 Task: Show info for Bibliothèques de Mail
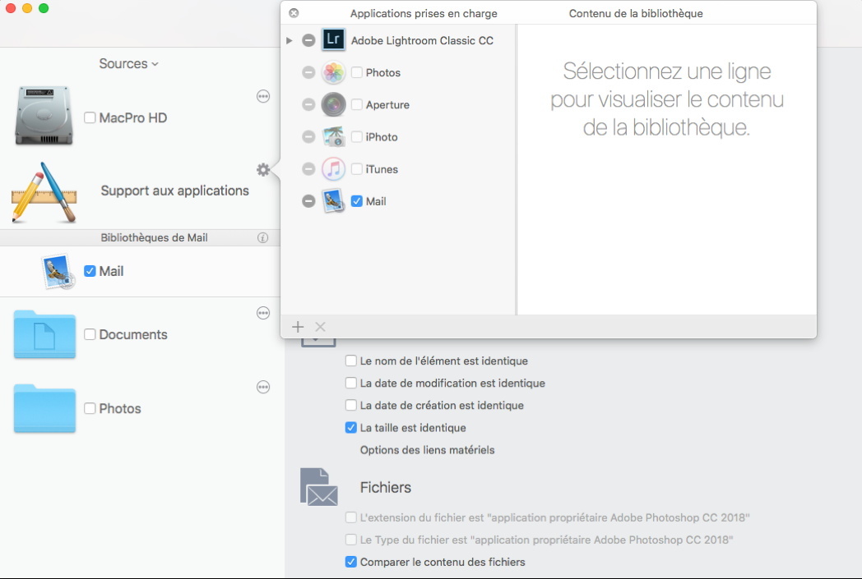(x=262, y=237)
